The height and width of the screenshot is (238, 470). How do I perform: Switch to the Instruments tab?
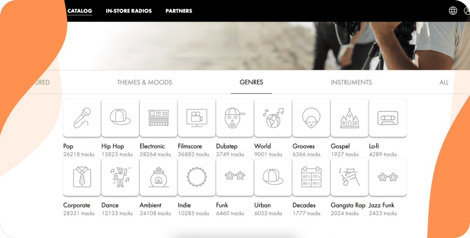coord(351,82)
